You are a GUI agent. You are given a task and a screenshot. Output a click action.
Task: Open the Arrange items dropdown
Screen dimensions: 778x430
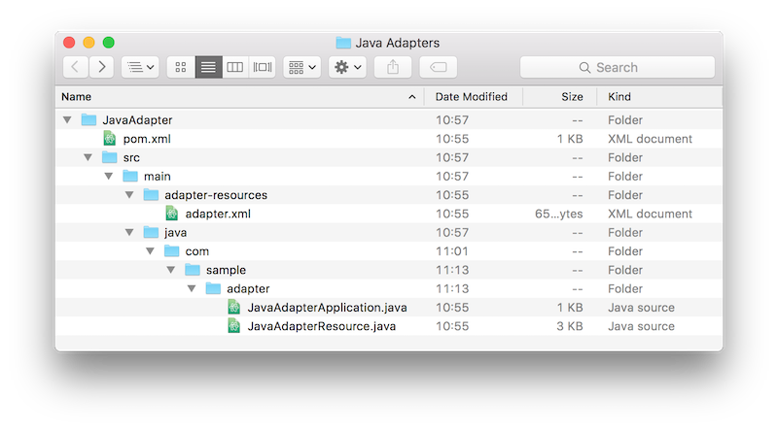301,67
